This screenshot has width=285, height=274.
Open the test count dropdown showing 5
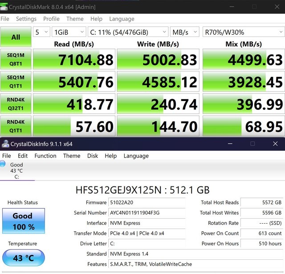click(41, 32)
